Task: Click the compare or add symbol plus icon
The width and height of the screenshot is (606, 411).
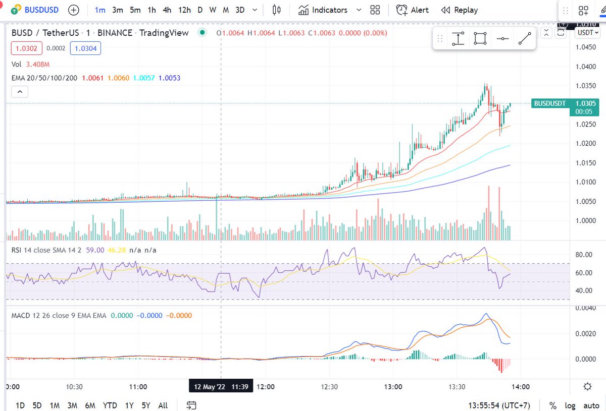Action: [74, 10]
